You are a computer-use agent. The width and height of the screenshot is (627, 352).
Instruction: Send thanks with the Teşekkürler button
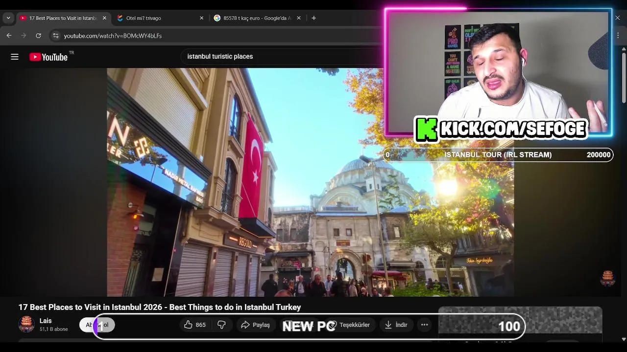coord(349,325)
